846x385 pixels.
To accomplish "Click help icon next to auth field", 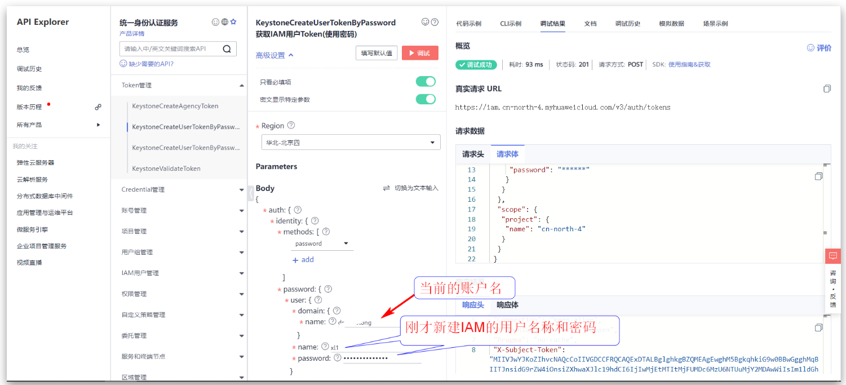I will [x=298, y=210].
